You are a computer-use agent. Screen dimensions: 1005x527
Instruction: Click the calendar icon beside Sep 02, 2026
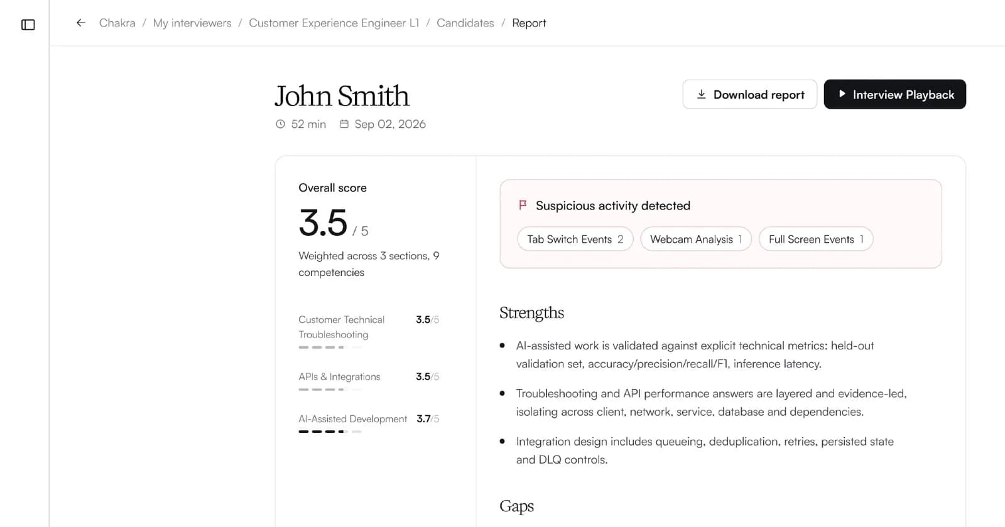click(344, 124)
